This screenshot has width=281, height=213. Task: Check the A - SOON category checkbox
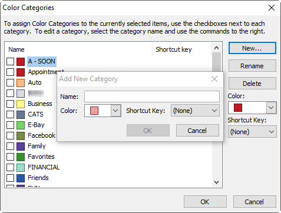(10, 61)
